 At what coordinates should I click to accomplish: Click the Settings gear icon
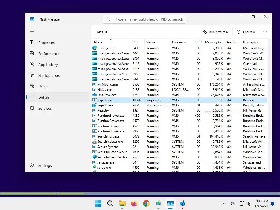pos(32,165)
